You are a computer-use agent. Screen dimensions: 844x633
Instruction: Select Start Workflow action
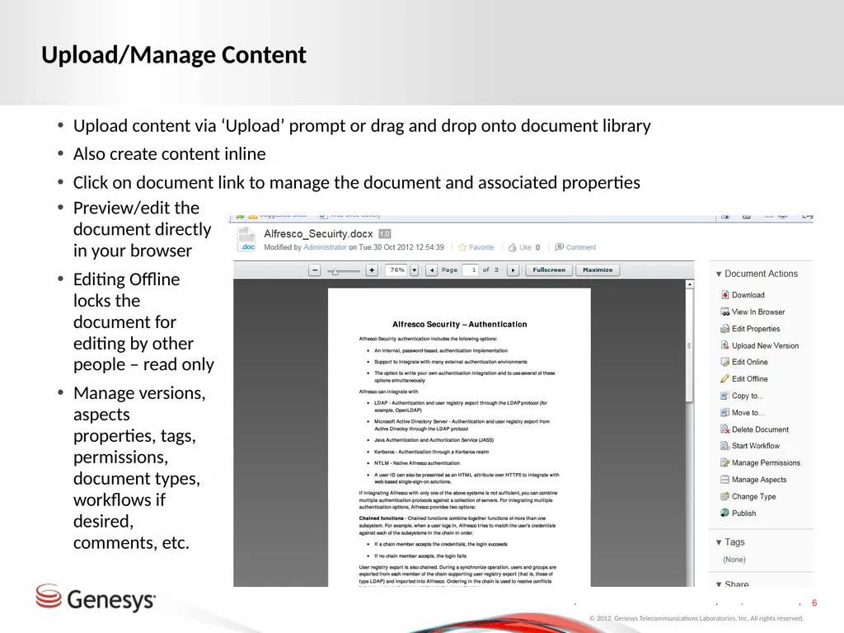click(x=755, y=446)
